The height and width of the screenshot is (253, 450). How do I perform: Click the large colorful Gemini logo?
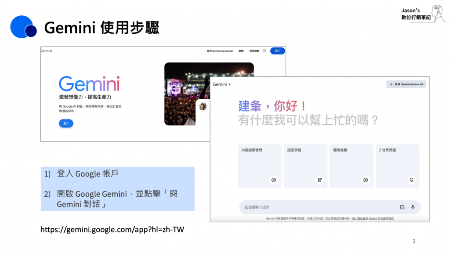click(89, 84)
